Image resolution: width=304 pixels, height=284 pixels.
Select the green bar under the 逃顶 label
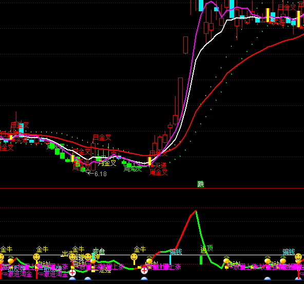201,260
